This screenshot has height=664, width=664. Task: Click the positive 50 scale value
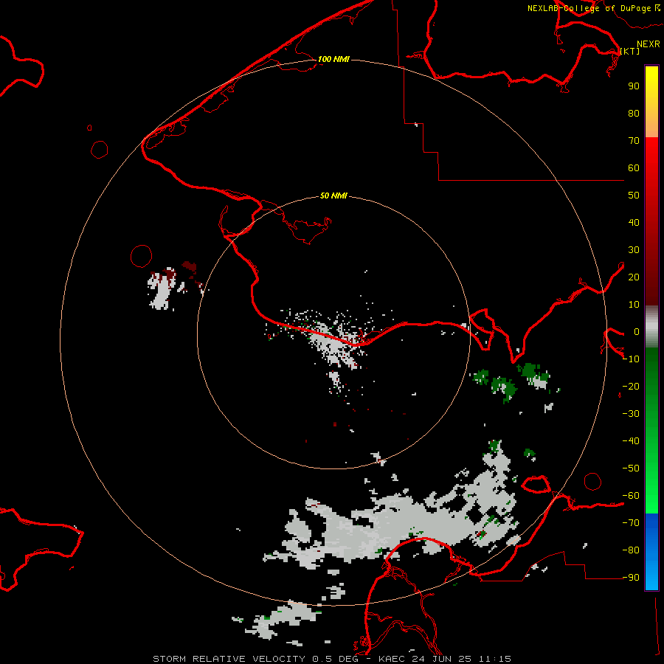(634, 196)
